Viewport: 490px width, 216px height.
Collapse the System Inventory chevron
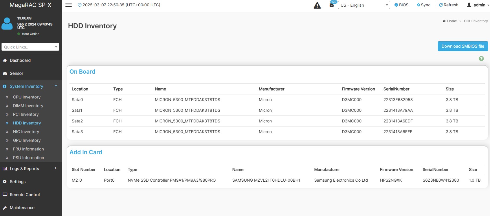(56, 86)
